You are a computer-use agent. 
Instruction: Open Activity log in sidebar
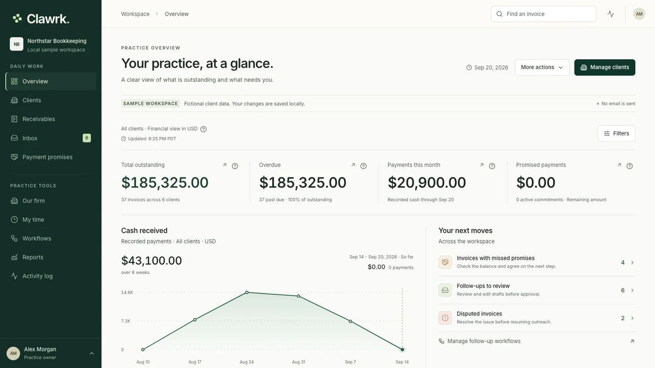(x=51, y=276)
